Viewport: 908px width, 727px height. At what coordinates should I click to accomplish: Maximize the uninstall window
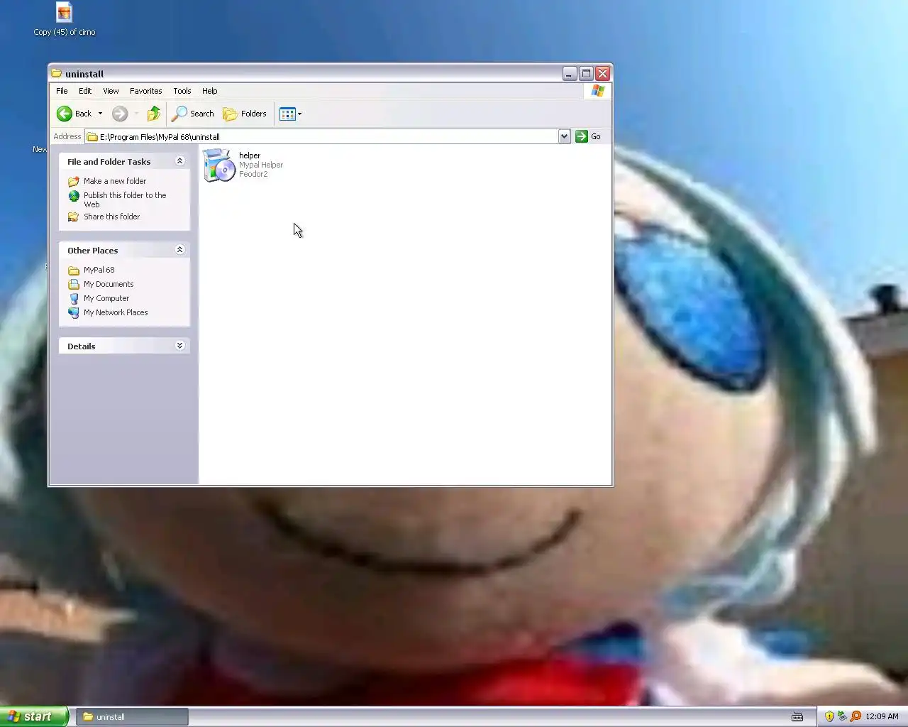tap(586, 73)
